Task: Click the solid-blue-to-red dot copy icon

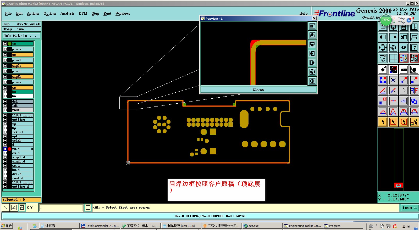Action: (414, 80)
